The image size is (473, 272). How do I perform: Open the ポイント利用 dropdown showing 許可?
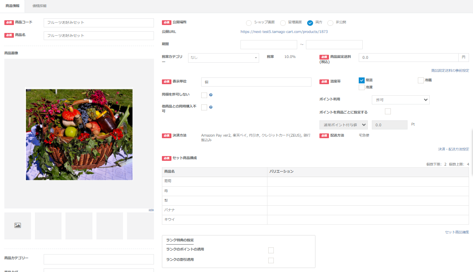coord(401,100)
